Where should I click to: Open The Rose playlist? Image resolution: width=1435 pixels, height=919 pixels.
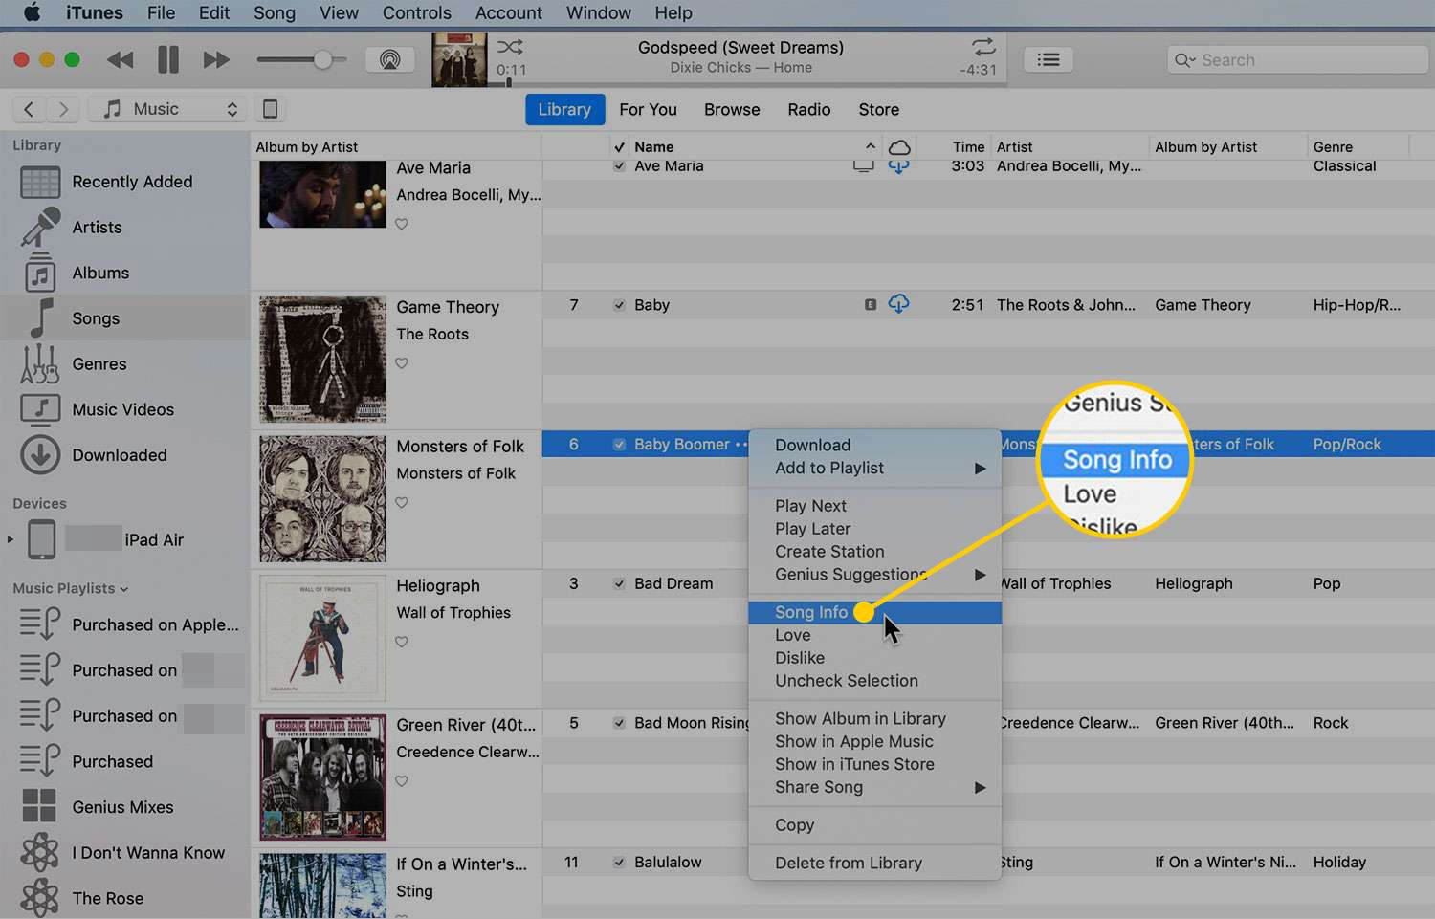124,898
